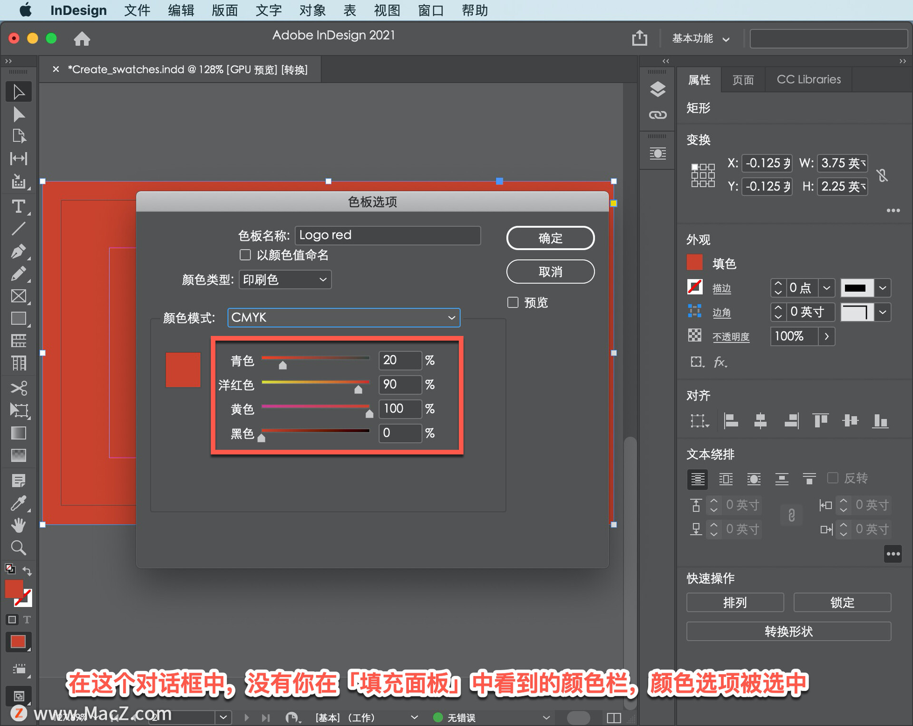This screenshot has width=913, height=726.
Task: Open the 颜色模式 CMYK dropdown
Action: pos(343,317)
